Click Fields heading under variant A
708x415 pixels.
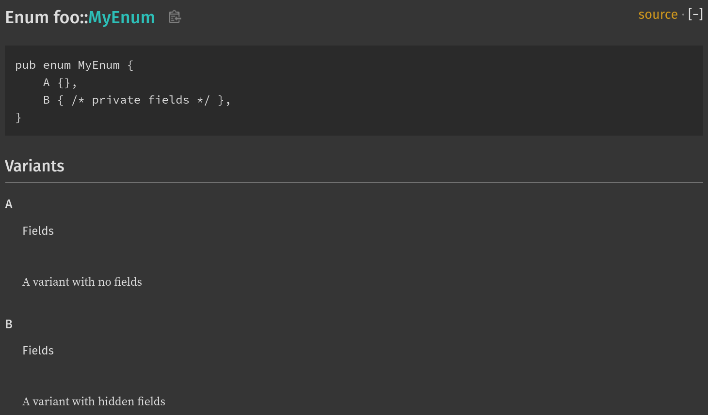click(x=38, y=231)
